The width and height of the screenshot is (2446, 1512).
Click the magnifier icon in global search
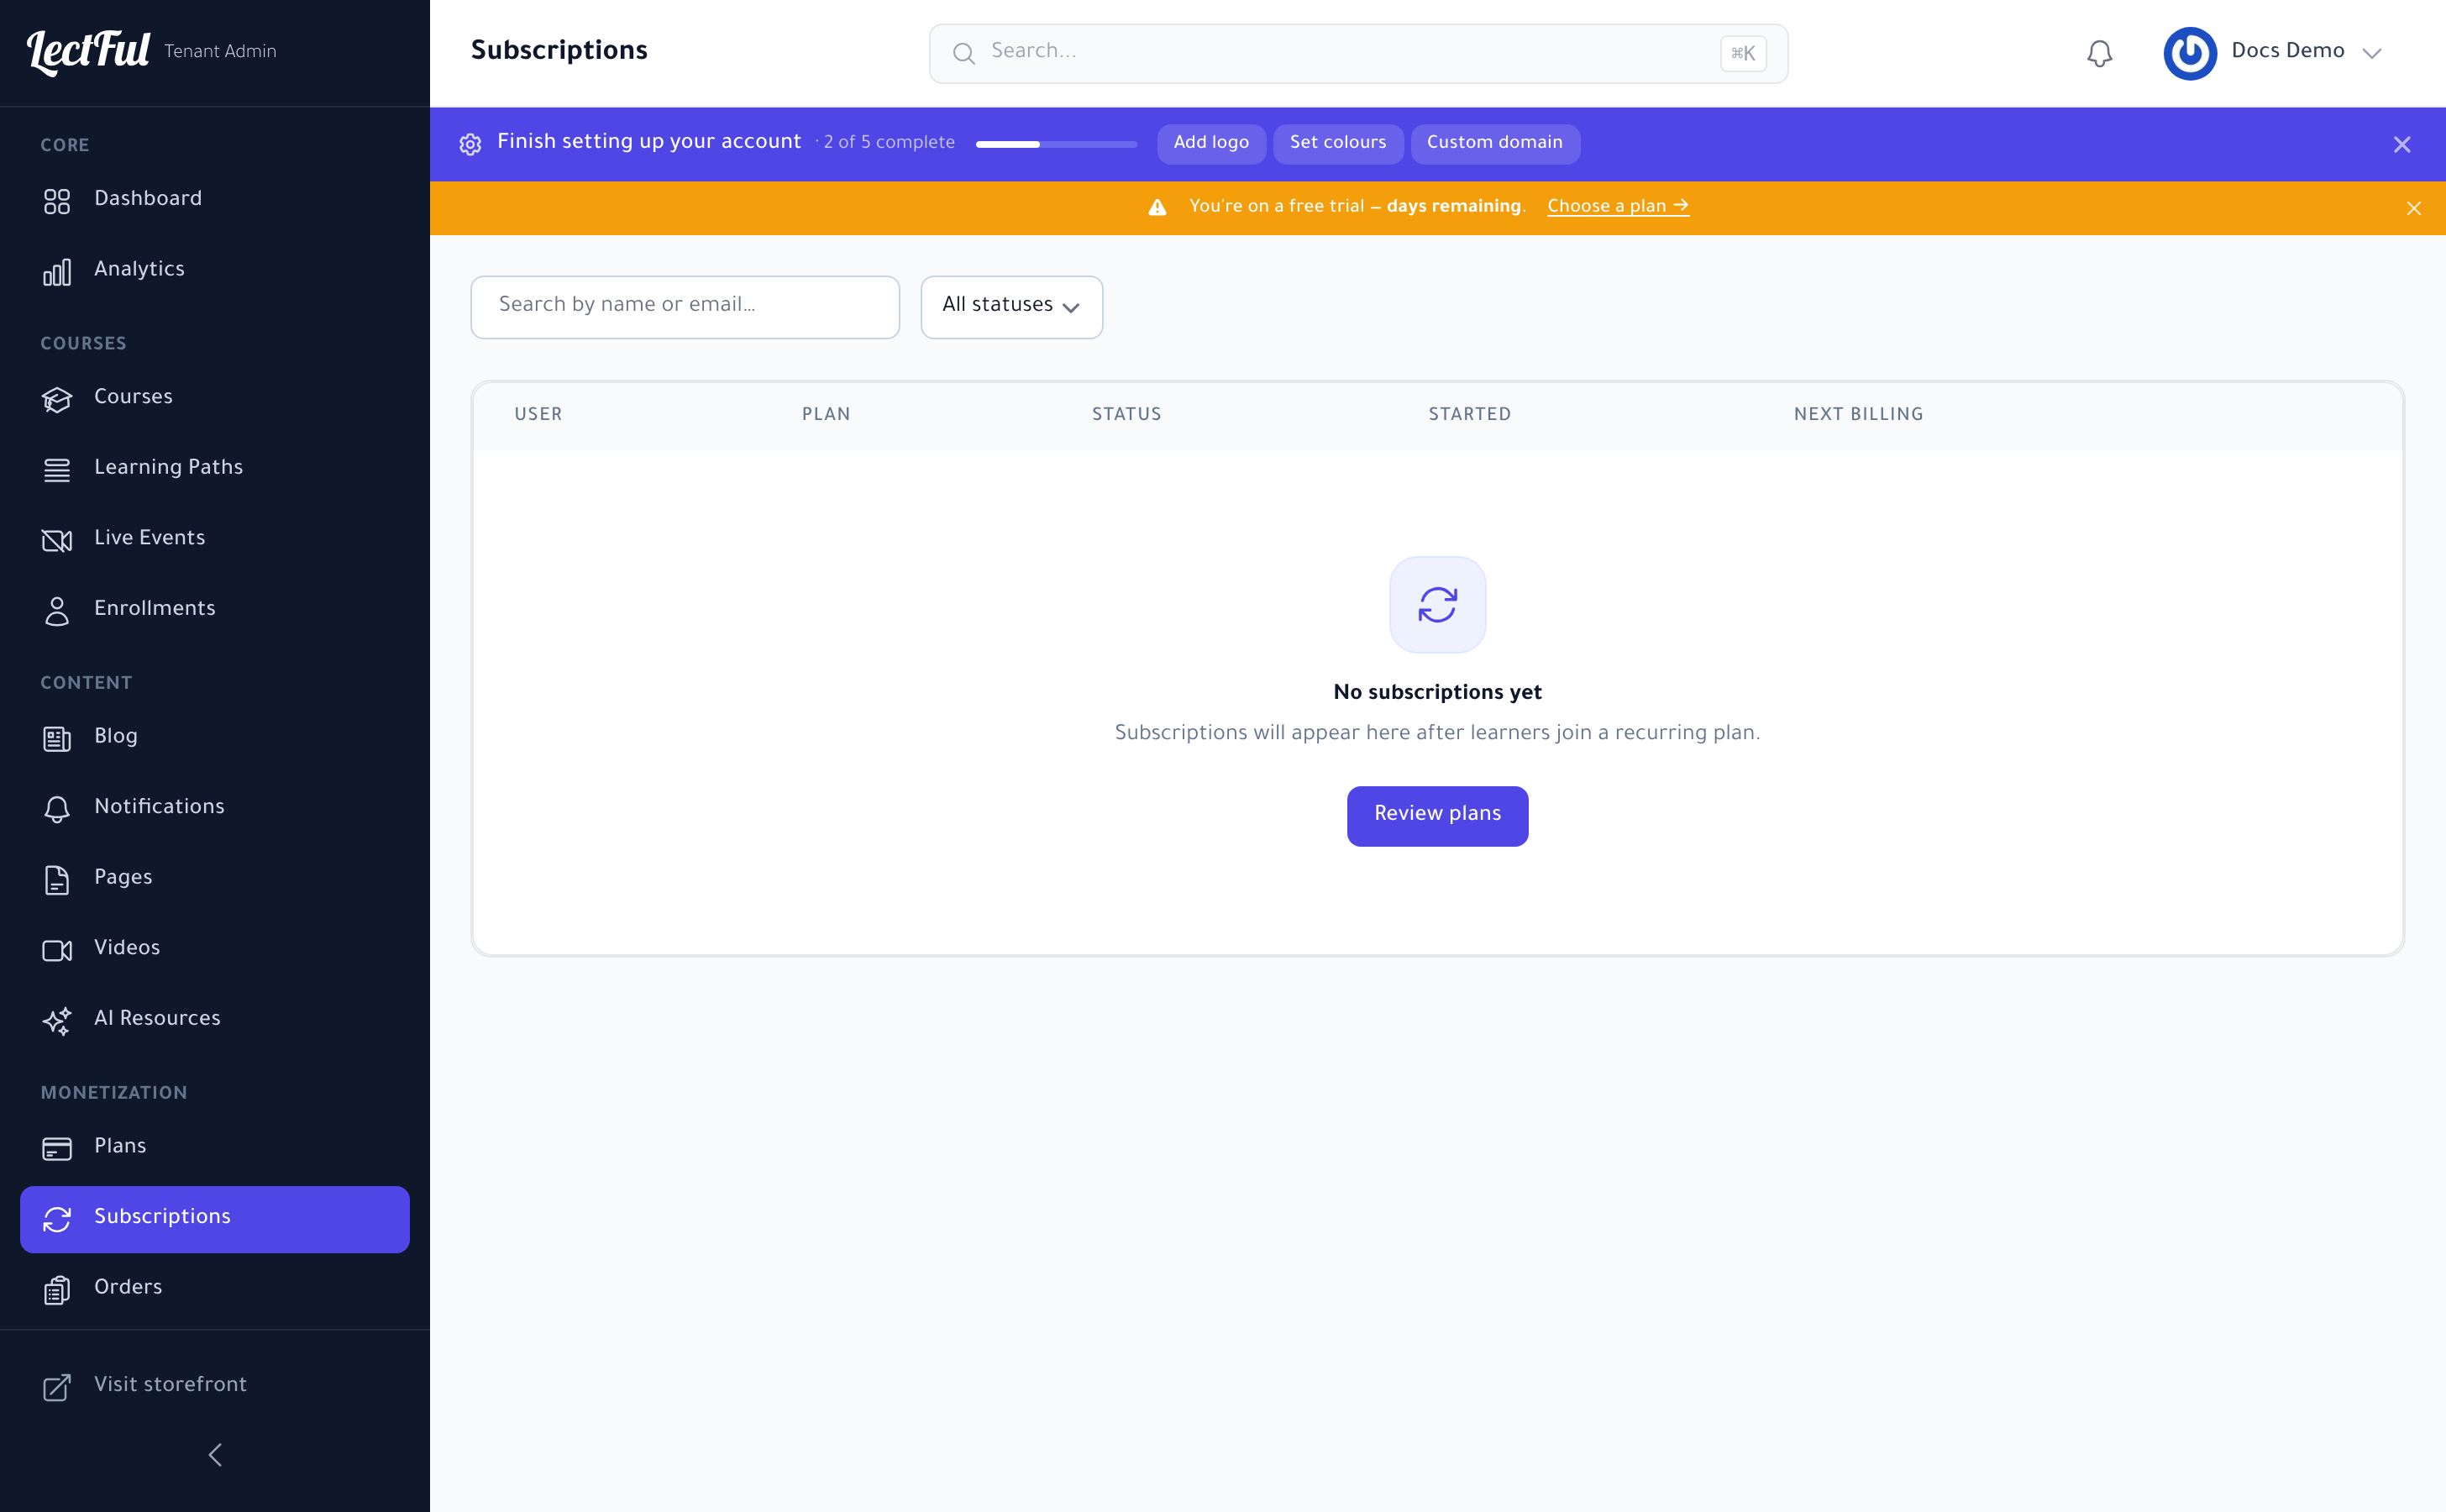[x=963, y=53]
